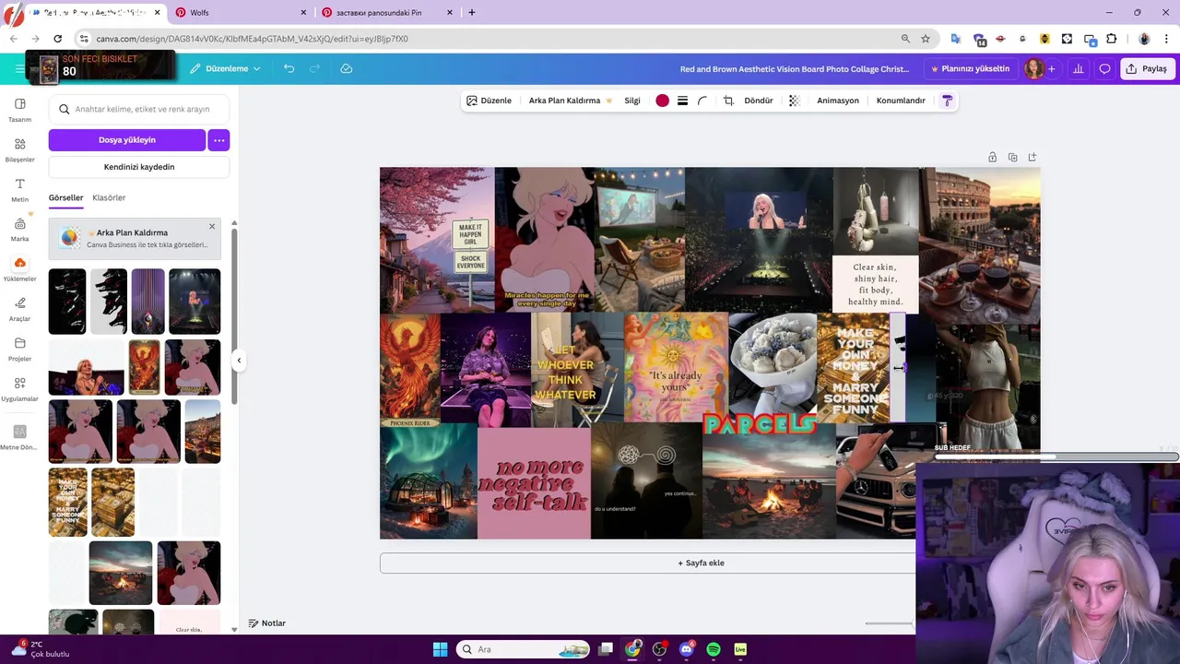Collapse the side panel with the arrow handle

click(239, 361)
